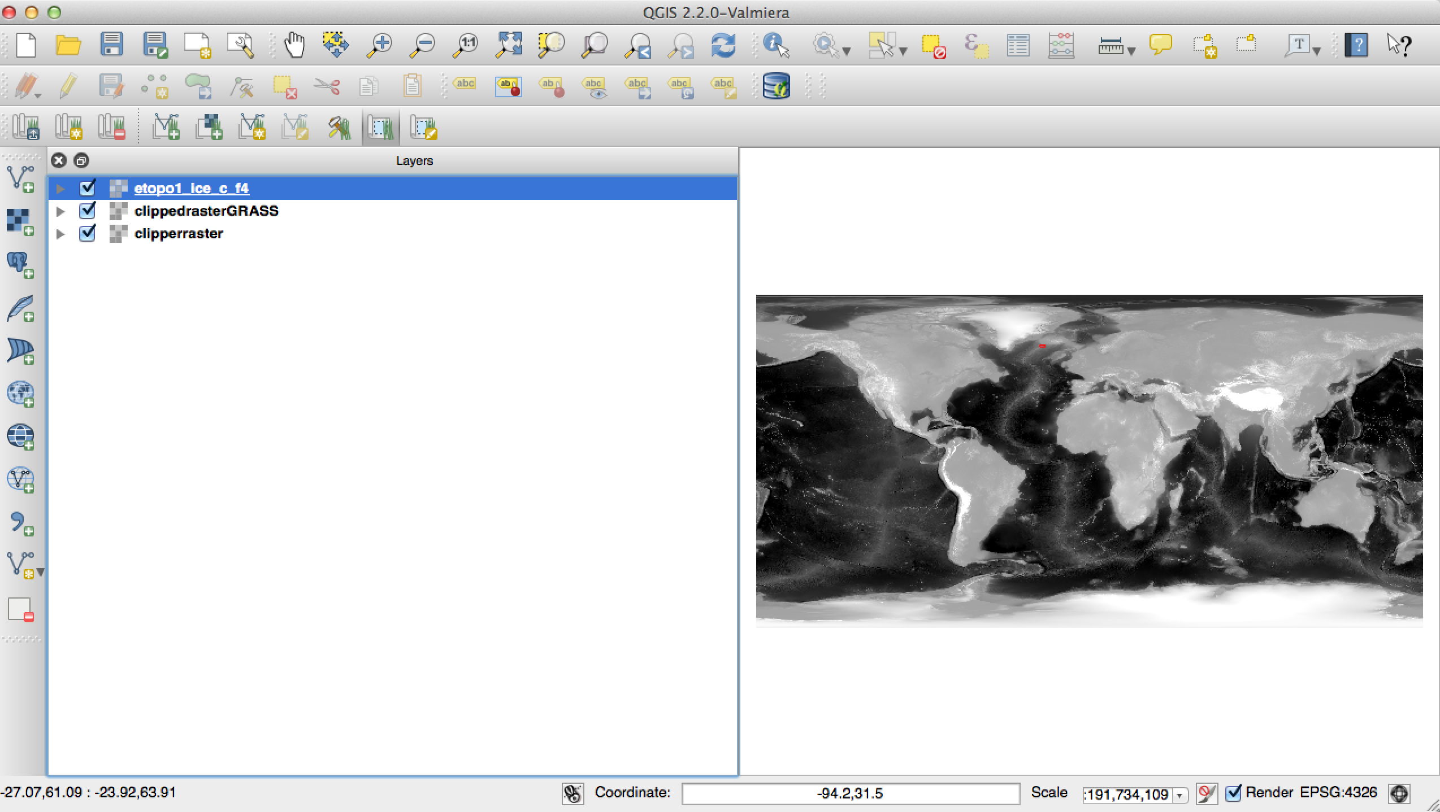Click Open GRASS mapset icon

[x=26, y=127]
